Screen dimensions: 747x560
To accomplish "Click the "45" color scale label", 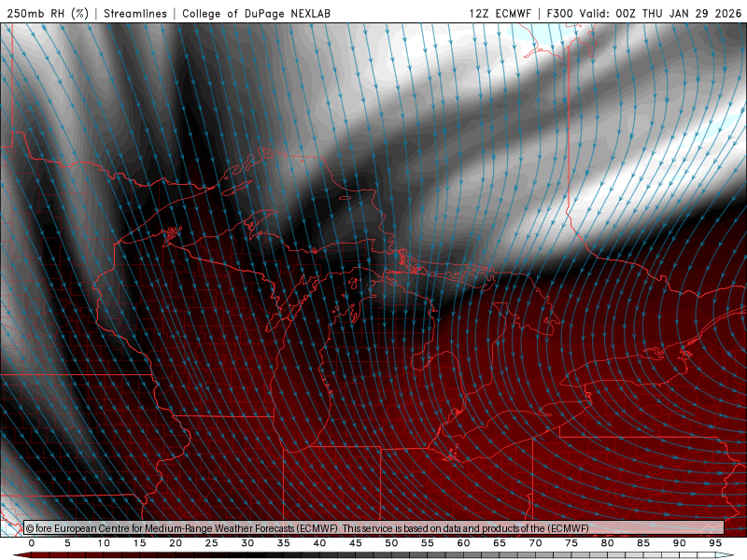I will [356, 543].
